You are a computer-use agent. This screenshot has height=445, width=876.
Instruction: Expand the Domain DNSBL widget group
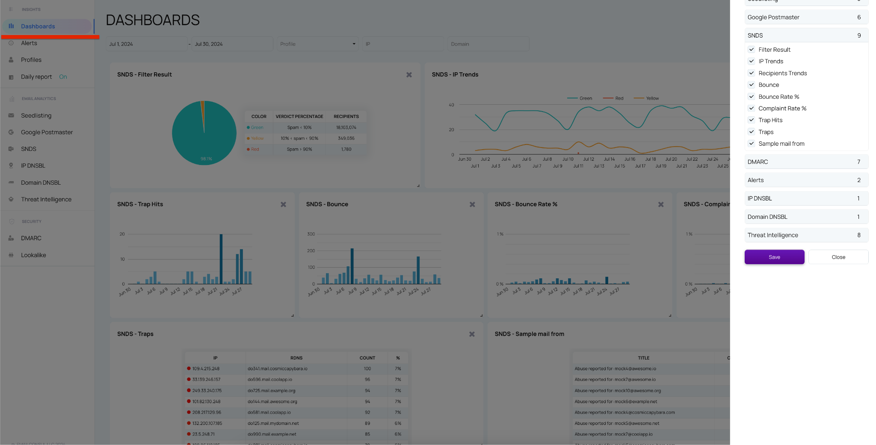point(806,217)
